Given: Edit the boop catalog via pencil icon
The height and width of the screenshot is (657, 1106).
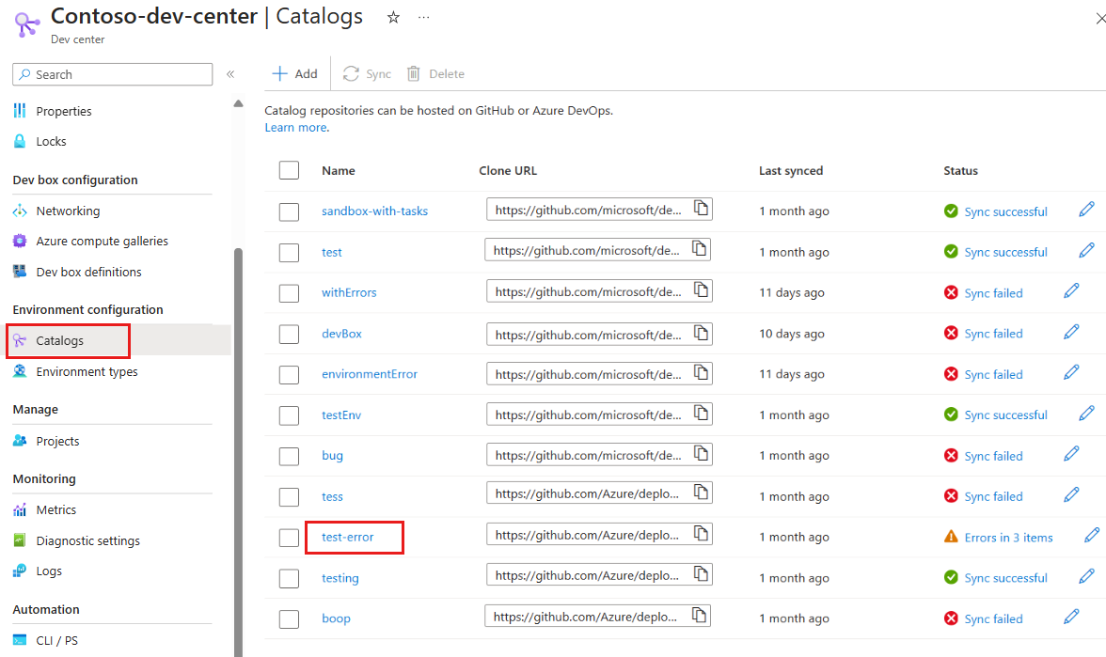Looking at the screenshot, I should tap(1071, 617).
